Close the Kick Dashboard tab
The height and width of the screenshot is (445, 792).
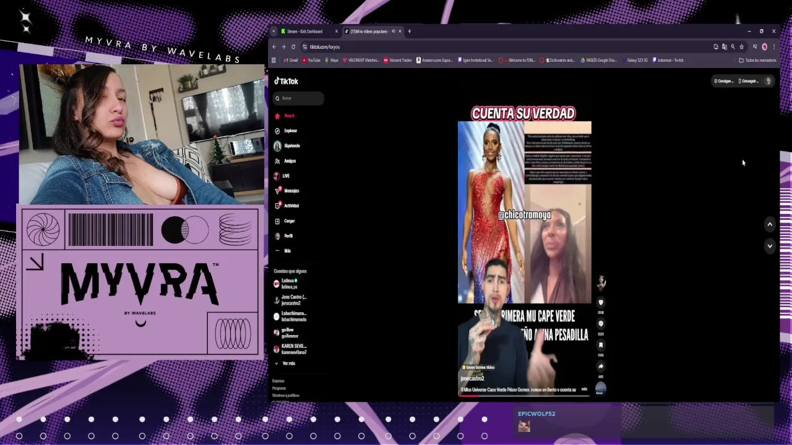tap(337, 31)
